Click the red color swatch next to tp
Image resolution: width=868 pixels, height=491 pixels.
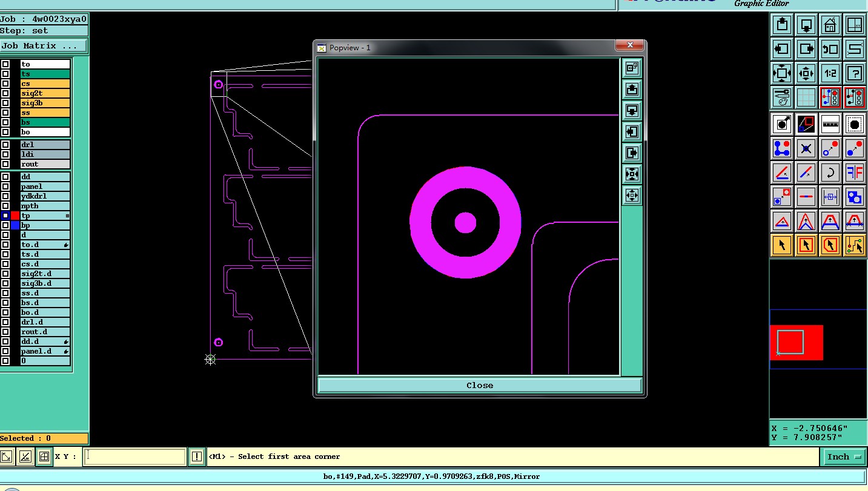tap(15, 216)
